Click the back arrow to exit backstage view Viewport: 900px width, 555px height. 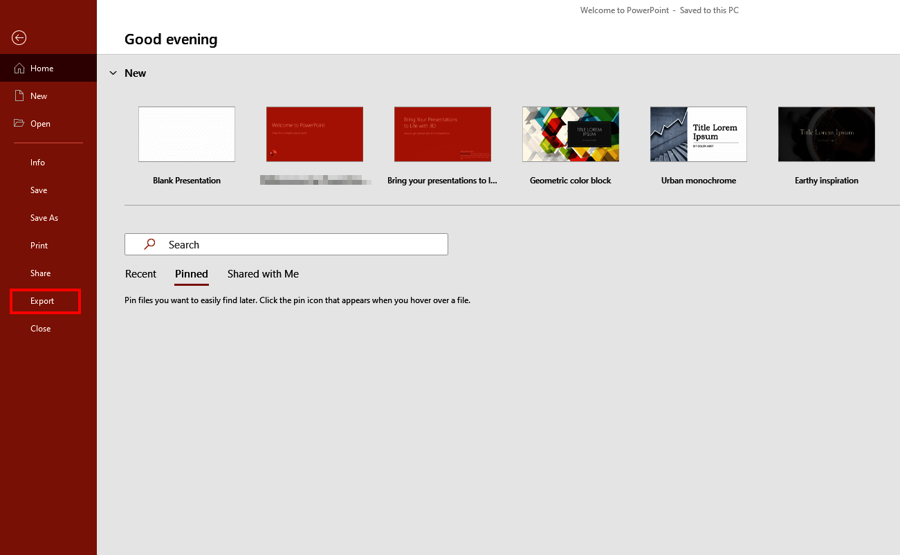(19, 37)
